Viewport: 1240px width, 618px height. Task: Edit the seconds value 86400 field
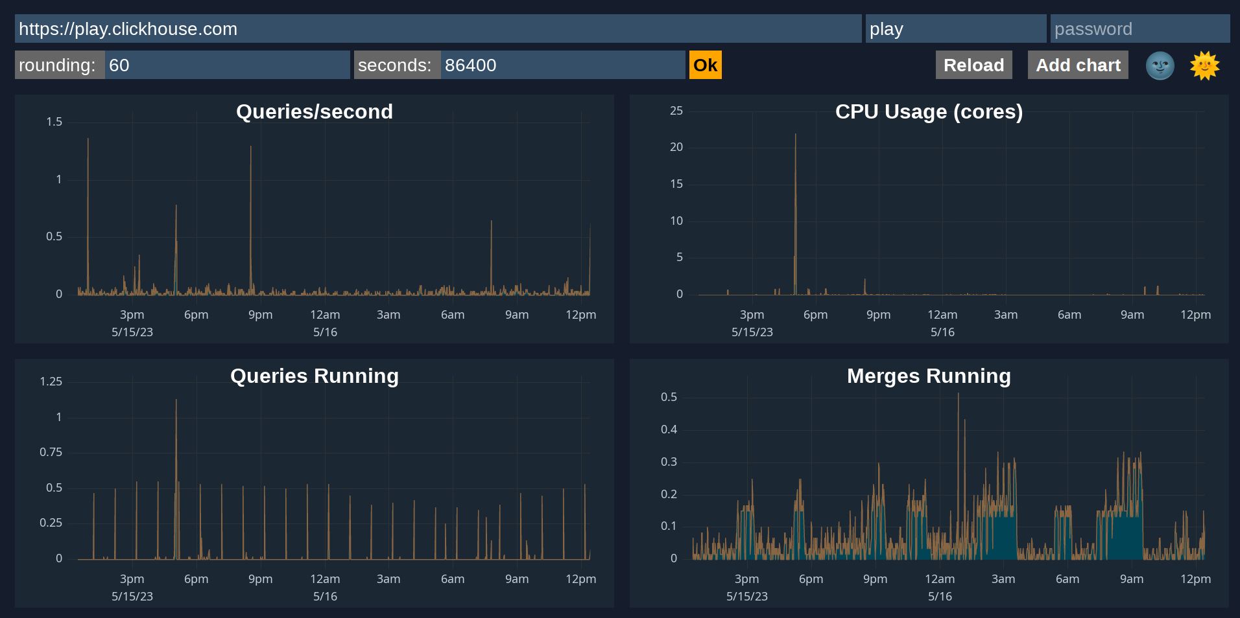(562, 65)
